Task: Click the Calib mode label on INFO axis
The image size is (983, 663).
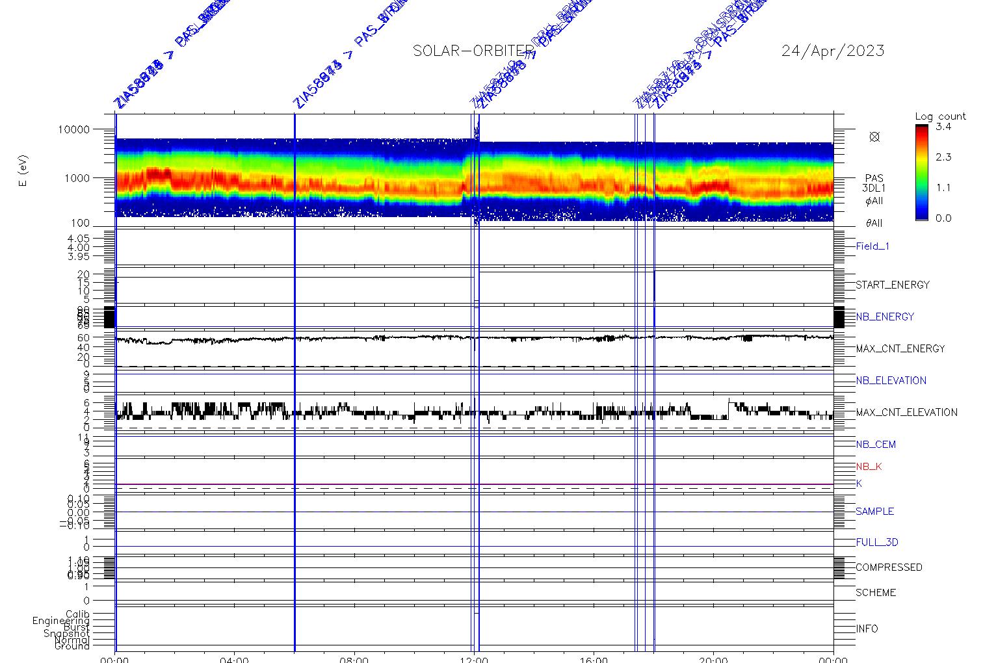Action: 77,614
